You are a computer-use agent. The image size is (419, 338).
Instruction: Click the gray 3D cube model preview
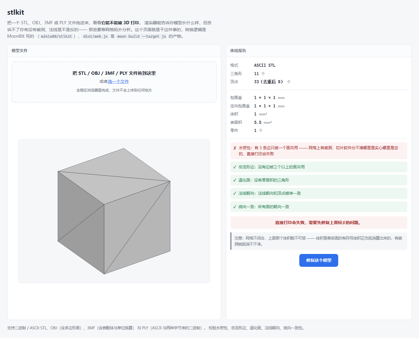(114, 211)
